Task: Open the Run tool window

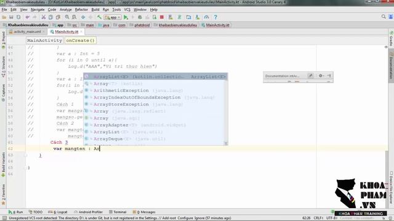Action: 15,212
